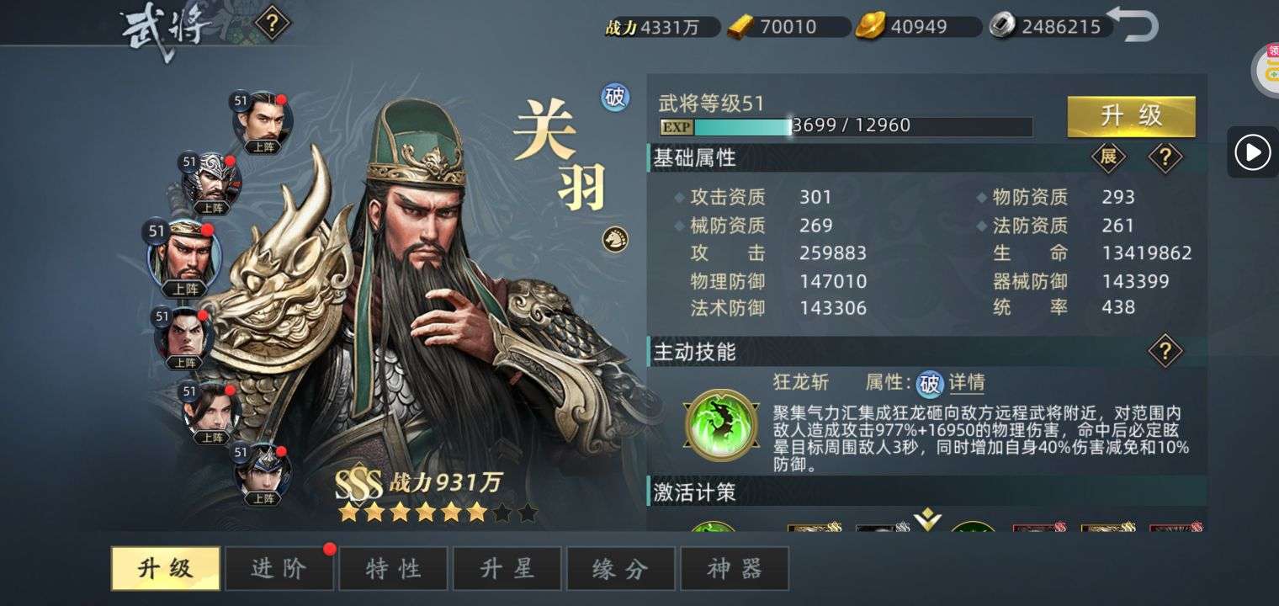The width and height of the screenshot is (1279, 606).
Task: Click the EXP progress bar
Action: point(846,126)
